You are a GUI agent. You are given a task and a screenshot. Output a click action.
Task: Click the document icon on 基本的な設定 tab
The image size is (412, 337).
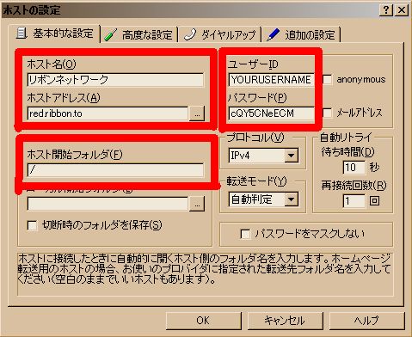[x=22, y=34]
